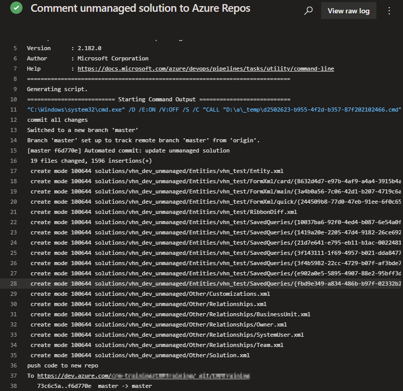Open the docs.microsoft.com command-line help link
This screenshot has width=403, height=391.
(x=206, y=69)
